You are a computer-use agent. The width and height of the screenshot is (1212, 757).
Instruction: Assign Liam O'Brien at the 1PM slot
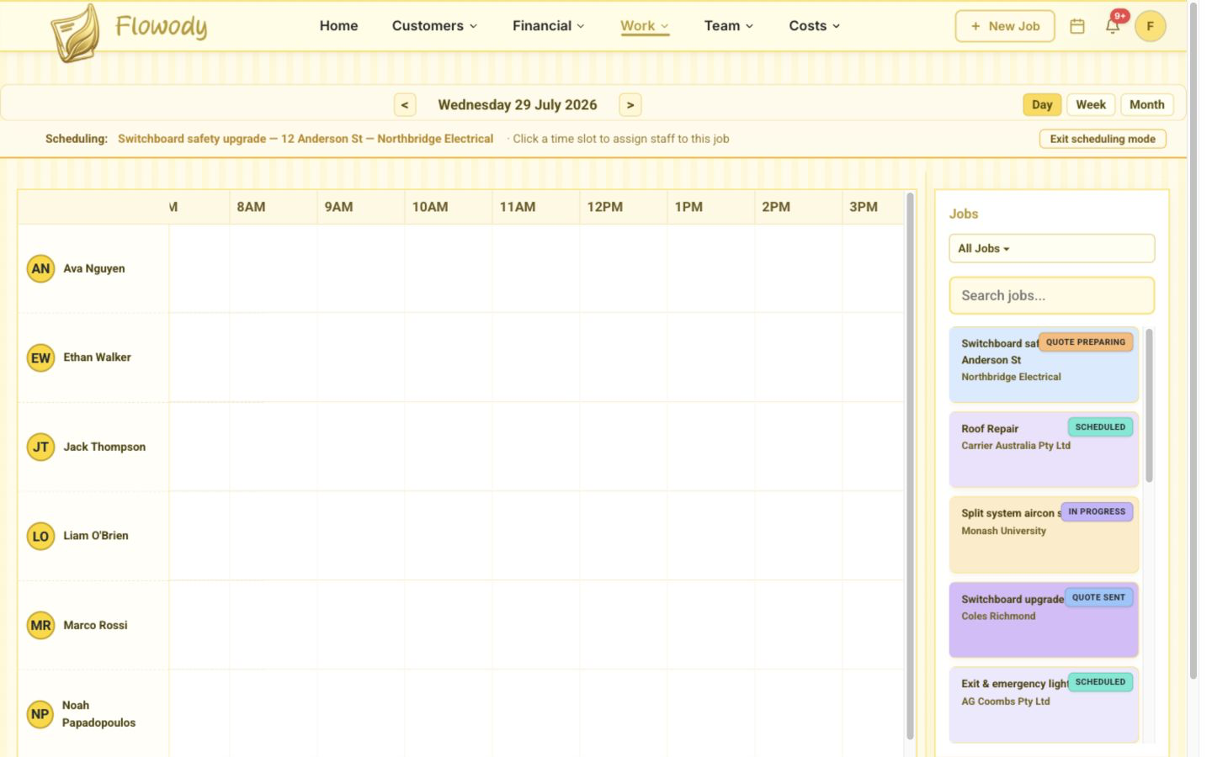tap(711, 536)
